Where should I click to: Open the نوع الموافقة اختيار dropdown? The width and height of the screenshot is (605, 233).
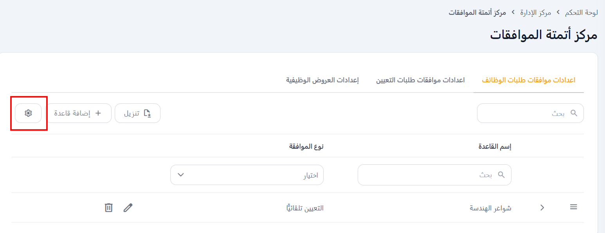click(247, 175)
